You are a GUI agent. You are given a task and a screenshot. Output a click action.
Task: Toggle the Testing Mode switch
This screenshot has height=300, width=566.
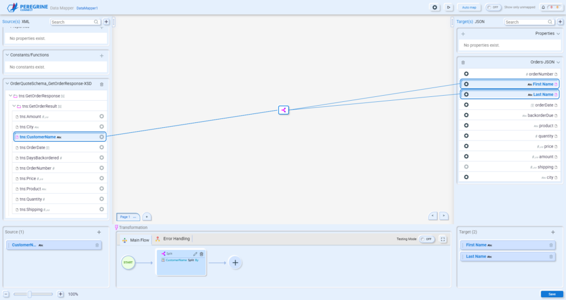426,239
